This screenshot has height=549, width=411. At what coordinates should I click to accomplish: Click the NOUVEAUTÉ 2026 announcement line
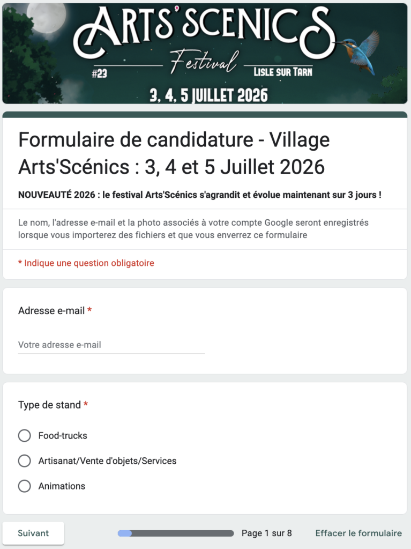200,195
